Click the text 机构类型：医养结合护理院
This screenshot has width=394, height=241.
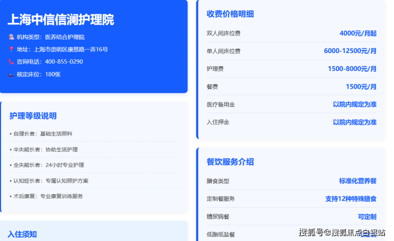(x=51, y=37)
